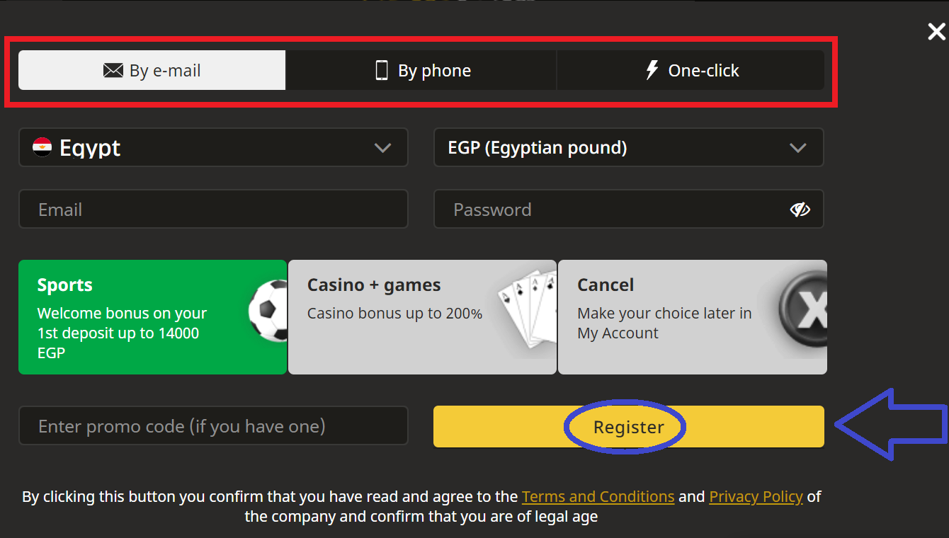Click the crossed-out eye icon in Password field
Screen dimensions: 949x538
800,209
